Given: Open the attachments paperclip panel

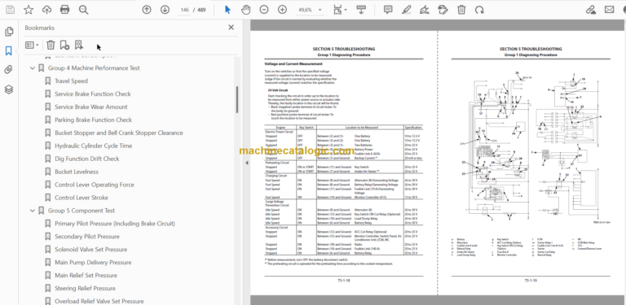Looking at the screenshot, I should point(9,70).
